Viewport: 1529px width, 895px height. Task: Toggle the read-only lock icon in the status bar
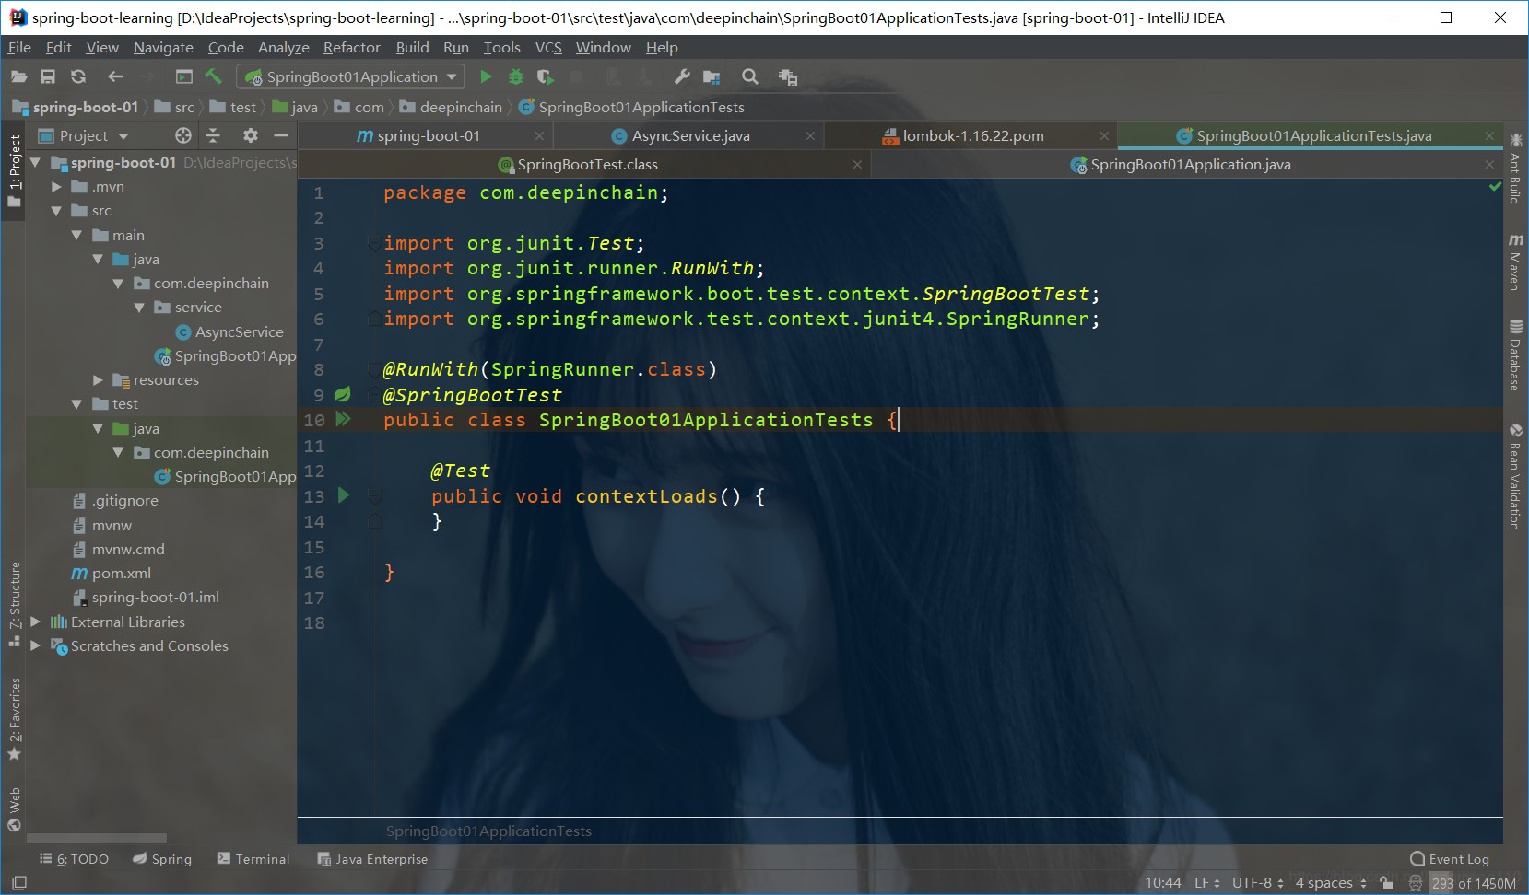tap(1386, 883)
